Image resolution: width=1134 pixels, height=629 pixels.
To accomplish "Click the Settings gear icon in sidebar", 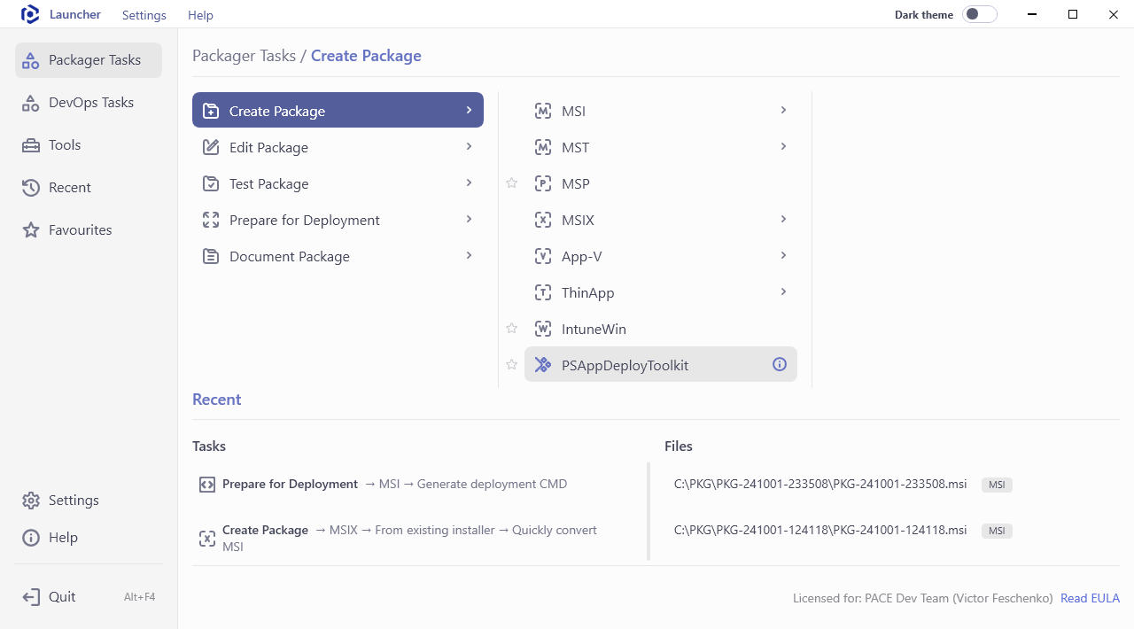I will (31, 501).
